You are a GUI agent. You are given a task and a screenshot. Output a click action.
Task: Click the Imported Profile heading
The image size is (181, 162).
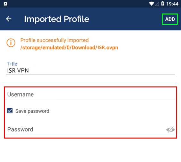pyautogui.click(x=56, y=19)
